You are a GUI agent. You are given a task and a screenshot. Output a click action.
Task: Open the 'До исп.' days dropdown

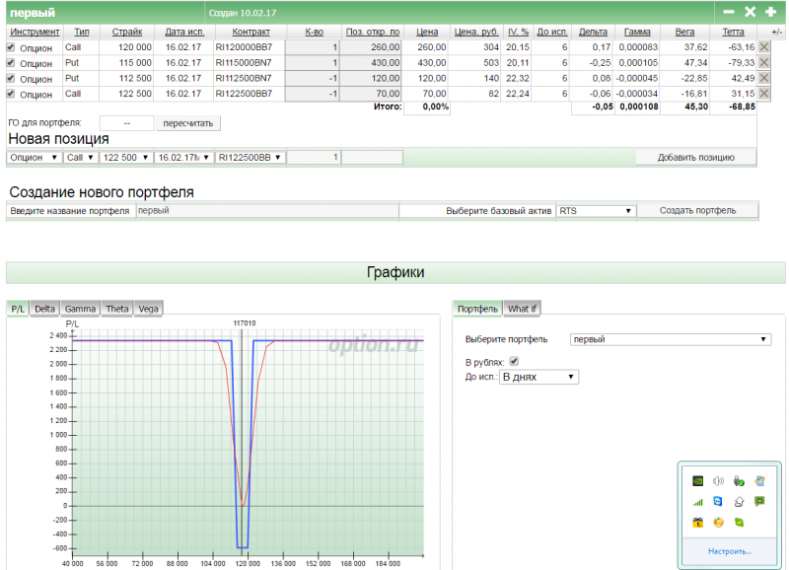click(538, 377)
